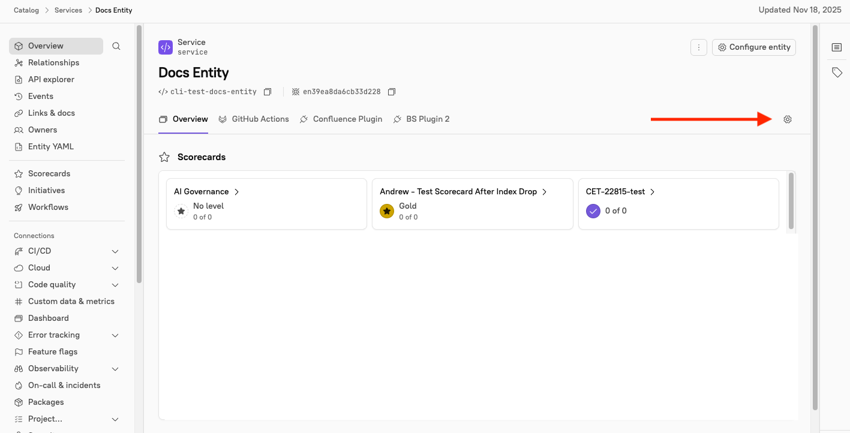Open the sidebar search icon
Image resolution: width=850 pixels, height=433 pixels.
tap(116, 46)
